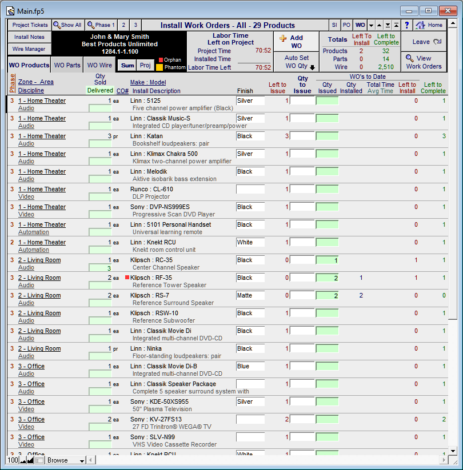Click the red Orphan legend swatch
The height and width of the screenshot is (470, 463).
(x=161, y=59)
